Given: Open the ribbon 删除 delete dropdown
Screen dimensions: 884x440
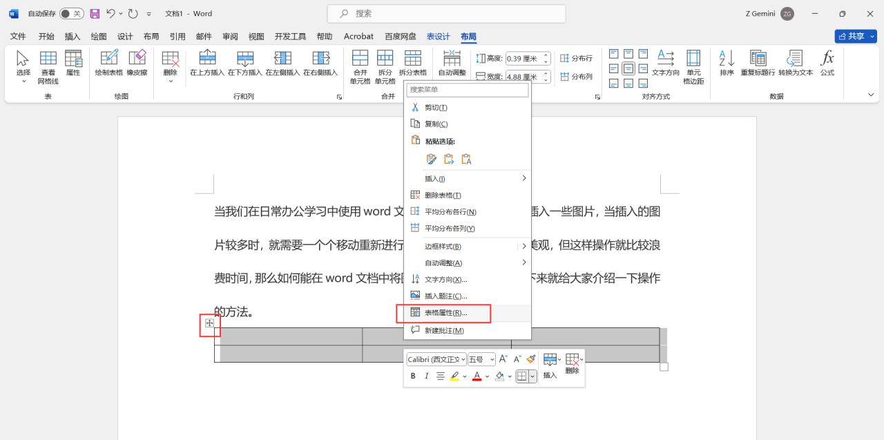Looking at the screenshot, I should 170,66.
